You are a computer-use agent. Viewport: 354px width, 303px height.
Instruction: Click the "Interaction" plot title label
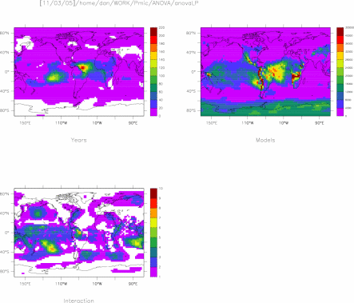pos(78,301)
